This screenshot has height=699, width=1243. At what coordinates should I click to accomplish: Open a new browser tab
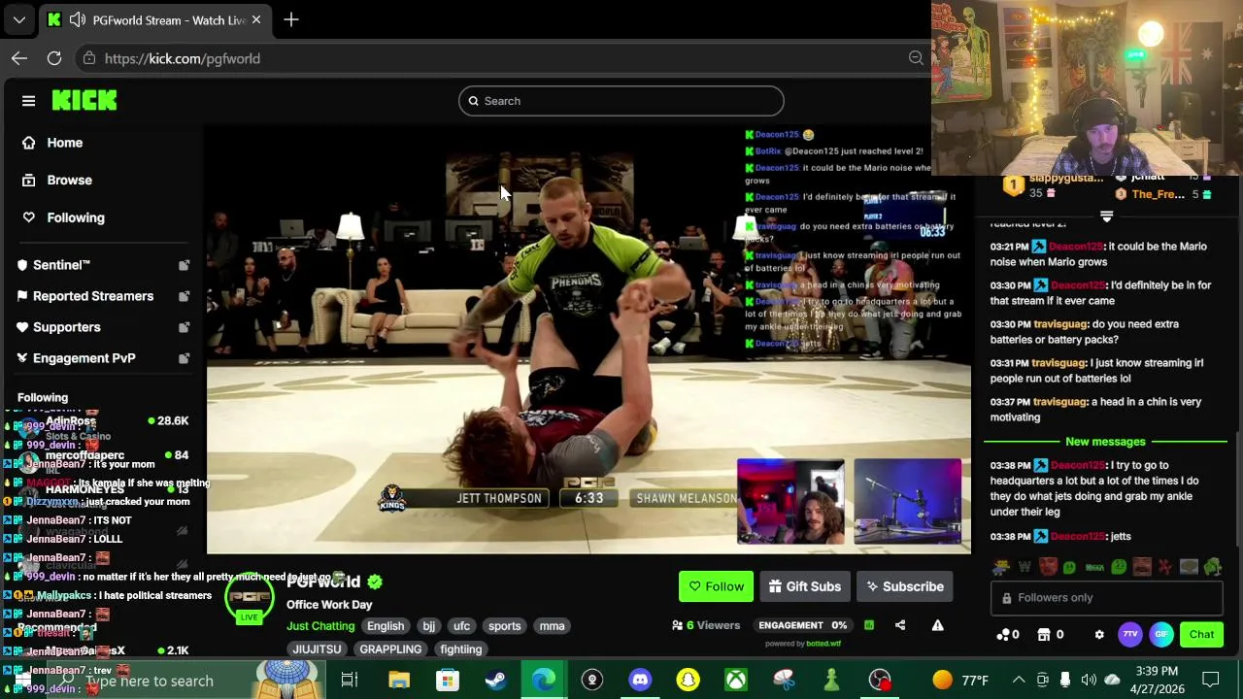(x=291, y=19)
